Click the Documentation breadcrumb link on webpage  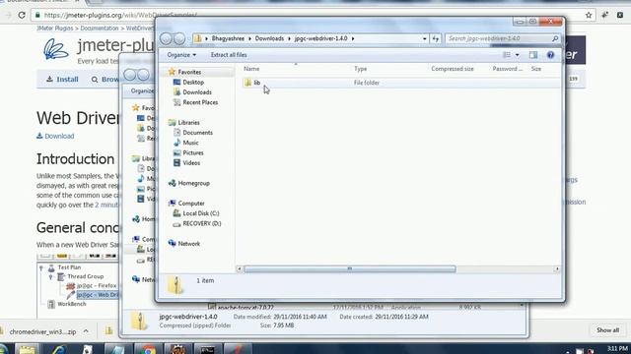click(99, 29)
